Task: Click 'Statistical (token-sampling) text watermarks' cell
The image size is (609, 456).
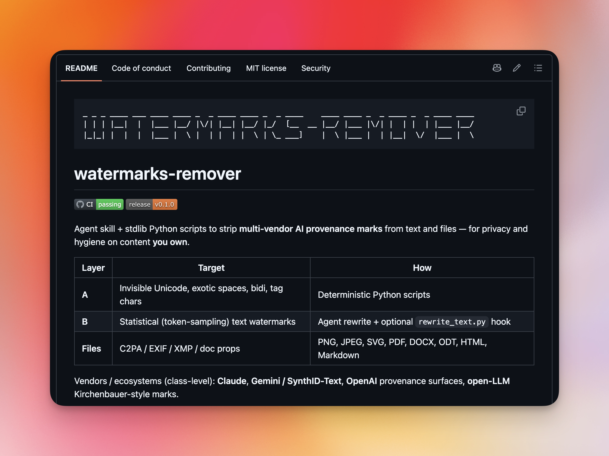Action: (211, 322)
